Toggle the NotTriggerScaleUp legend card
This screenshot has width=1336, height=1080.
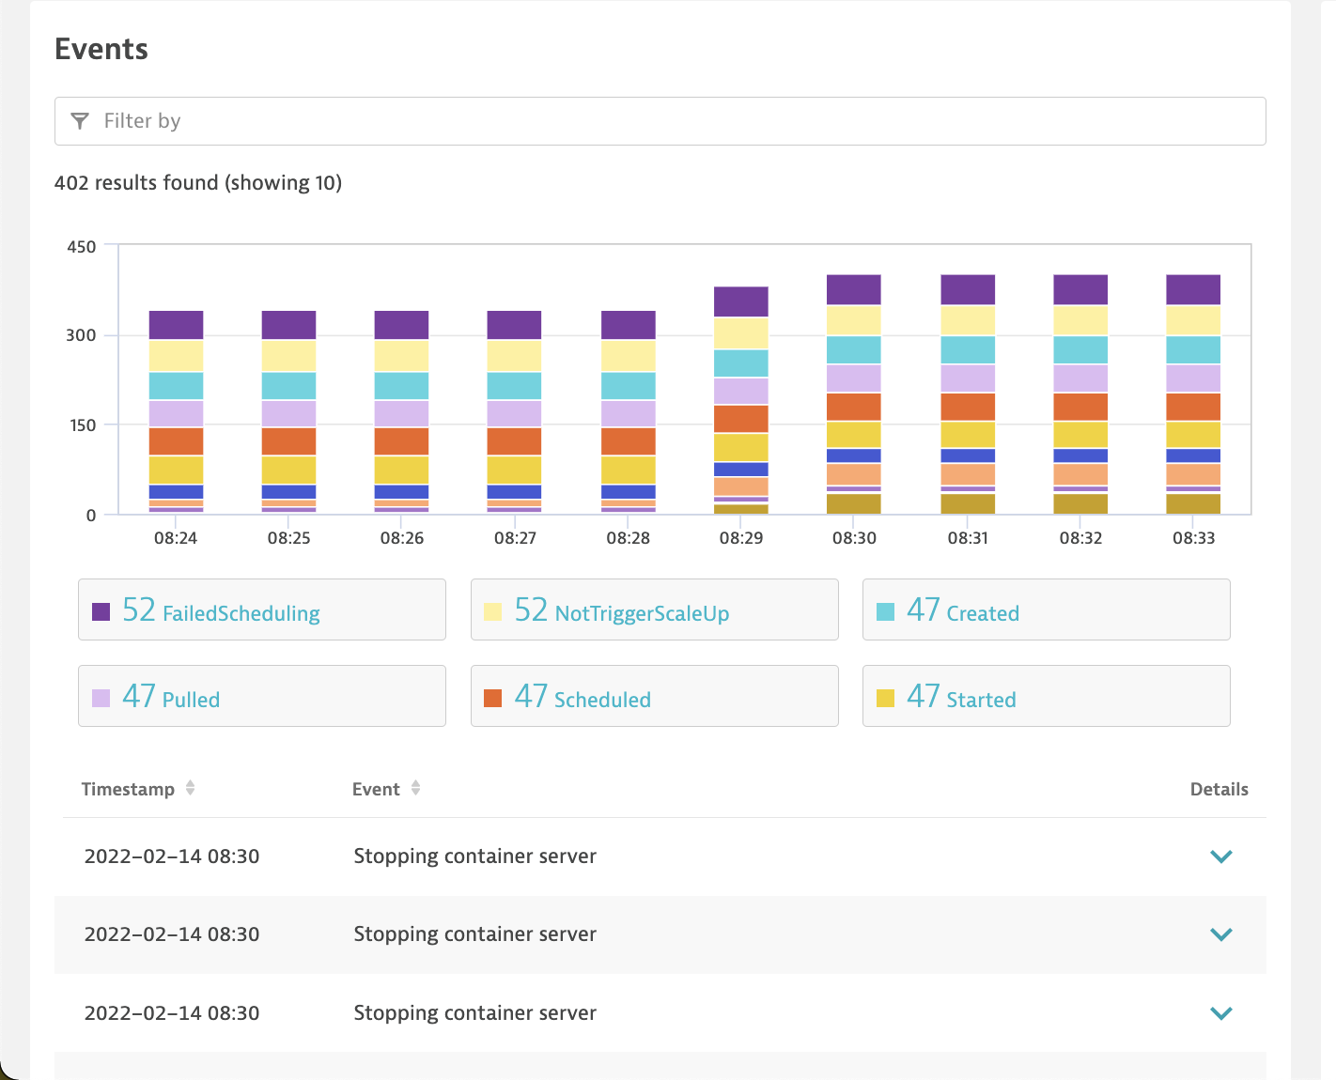pos(654,609)
